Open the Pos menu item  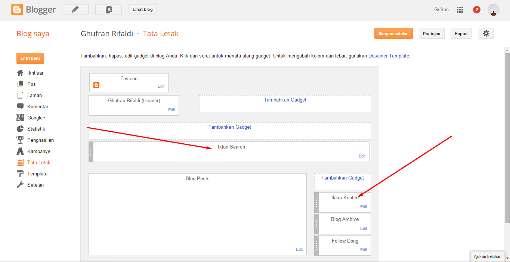[31, 84]
